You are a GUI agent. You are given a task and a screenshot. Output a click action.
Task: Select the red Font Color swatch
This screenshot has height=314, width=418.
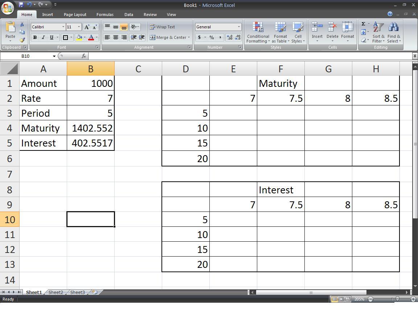pyautogui.click(x=92, y=37)
